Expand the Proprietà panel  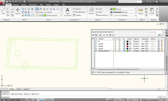coord(122,20)
